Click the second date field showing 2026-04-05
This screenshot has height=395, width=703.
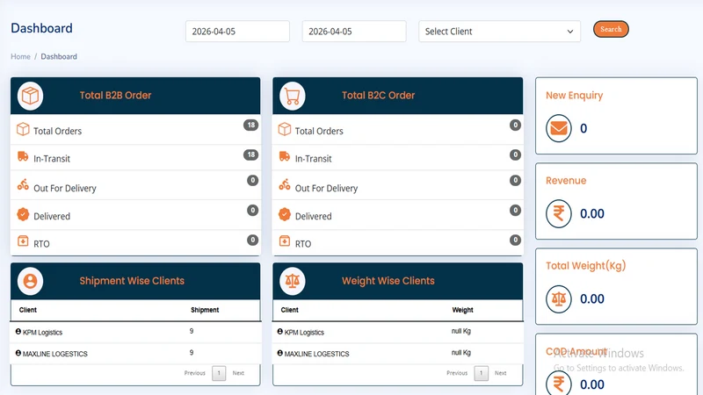click(354, 32)
